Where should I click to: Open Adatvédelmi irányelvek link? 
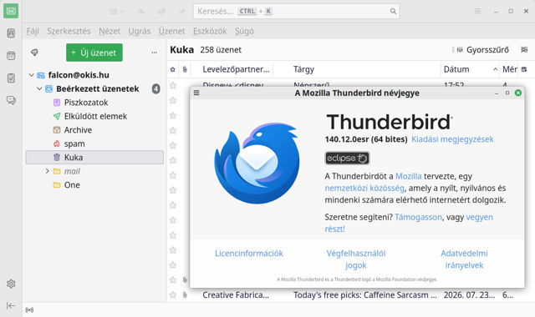click(464, 259)
